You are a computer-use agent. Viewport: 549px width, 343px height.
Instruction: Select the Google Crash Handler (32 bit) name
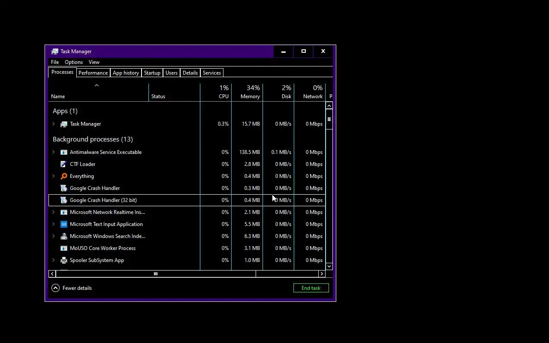(x=103, y=200)
